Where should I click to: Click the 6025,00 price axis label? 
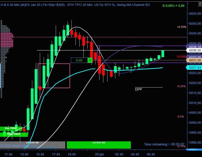(195, 73)
